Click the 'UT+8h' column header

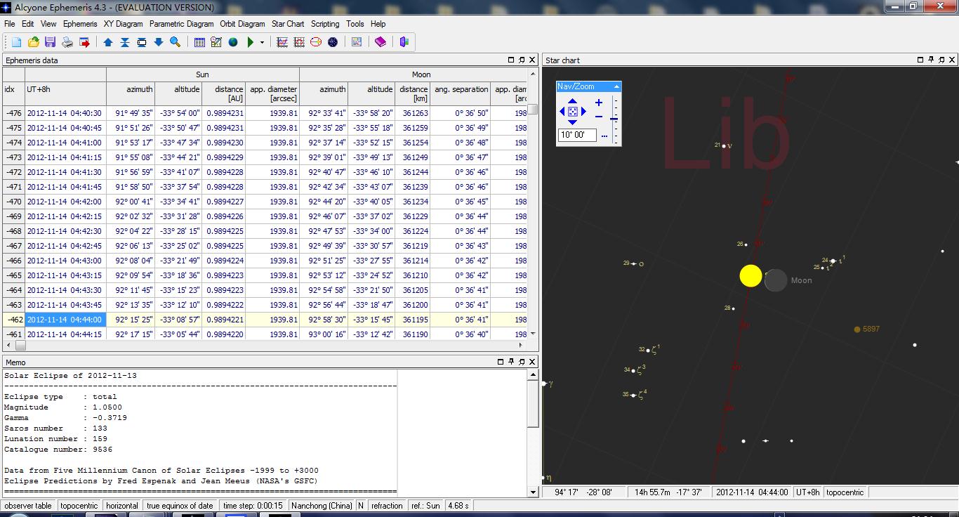tap(65, 89)
